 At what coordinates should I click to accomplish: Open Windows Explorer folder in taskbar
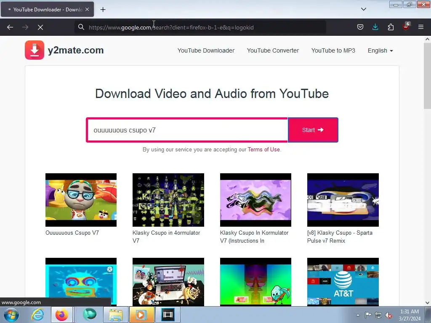coord(116,315)
